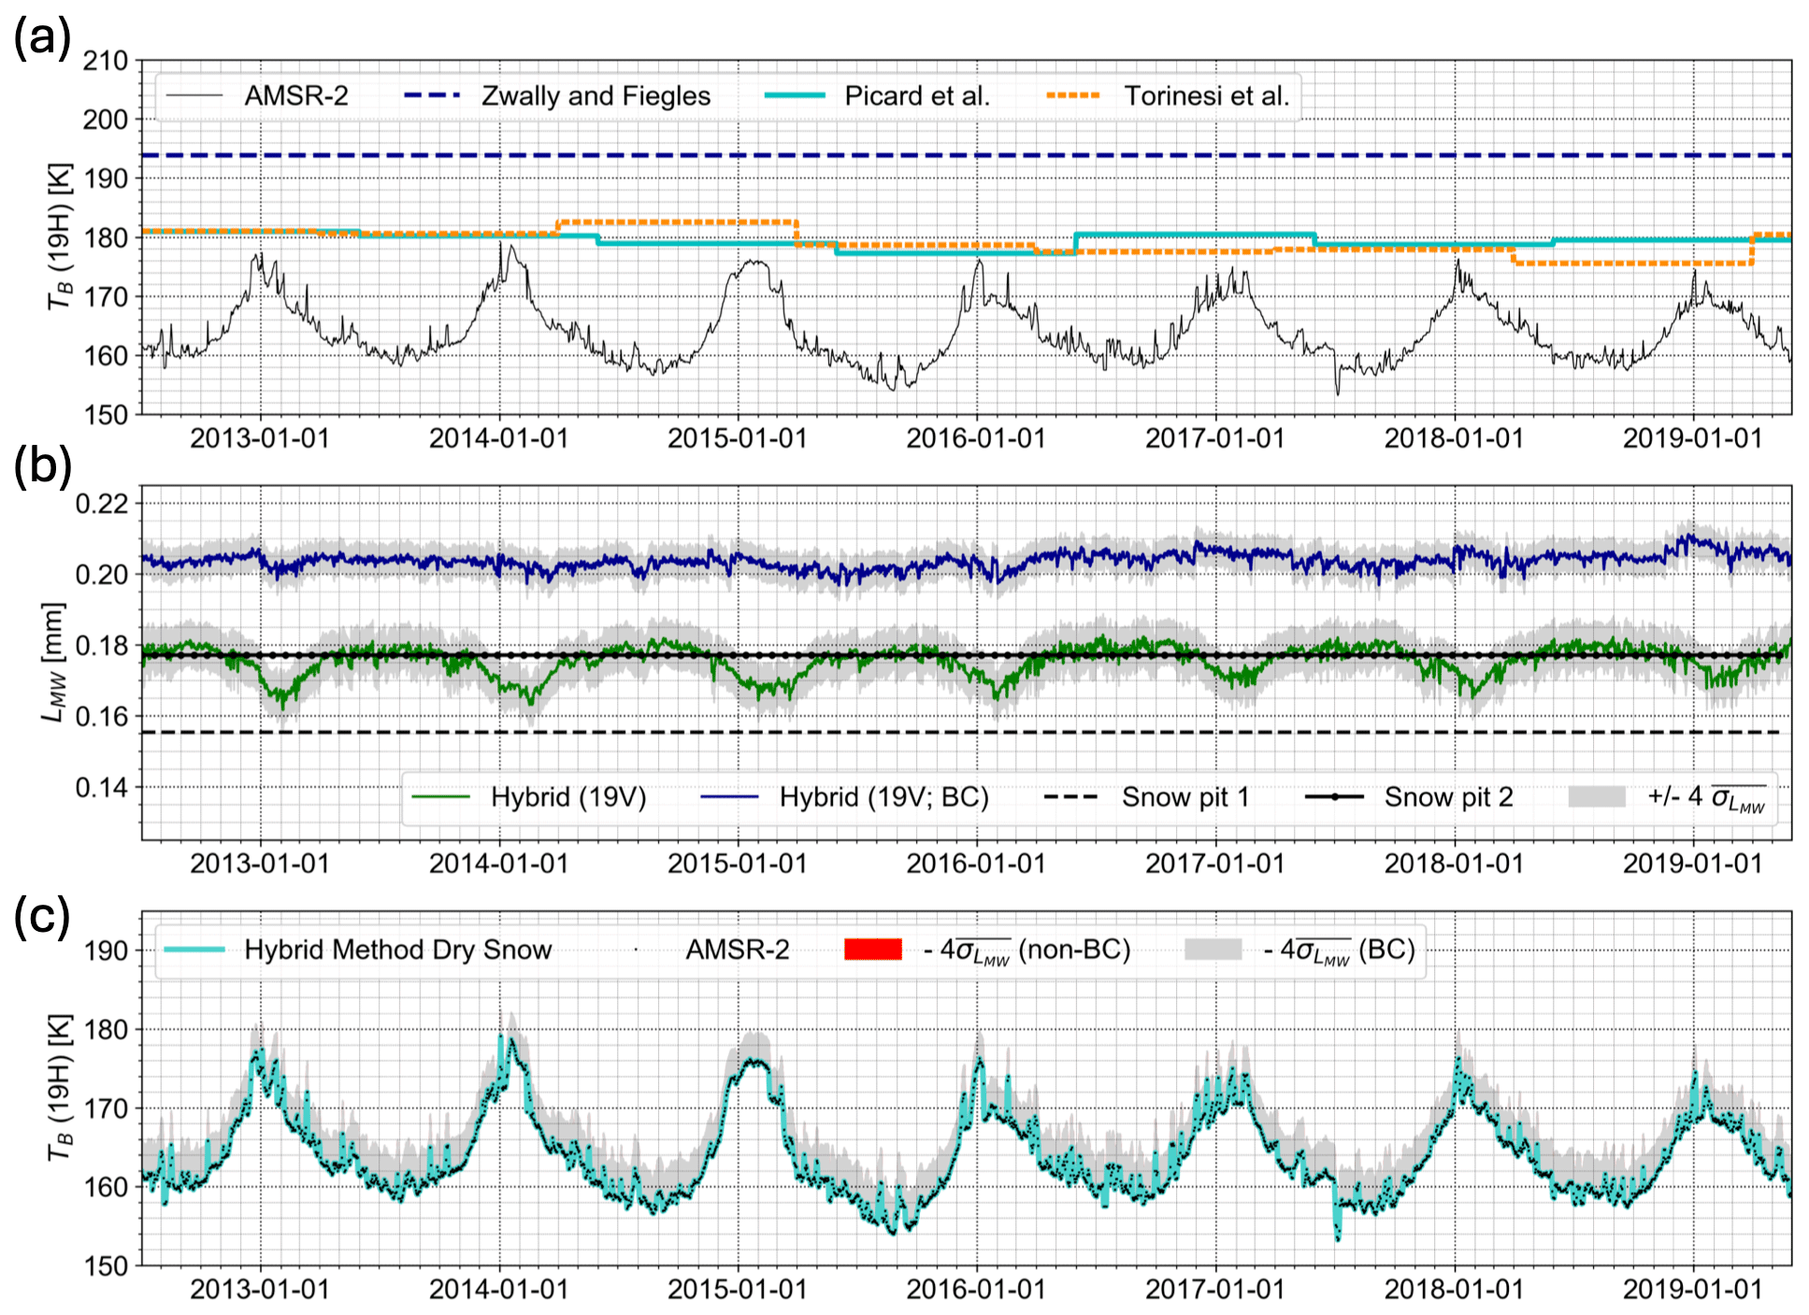Click the Snow pit 2 legend label
This screenshot has width=1809, height=1315.
[x=1448, y=797]
